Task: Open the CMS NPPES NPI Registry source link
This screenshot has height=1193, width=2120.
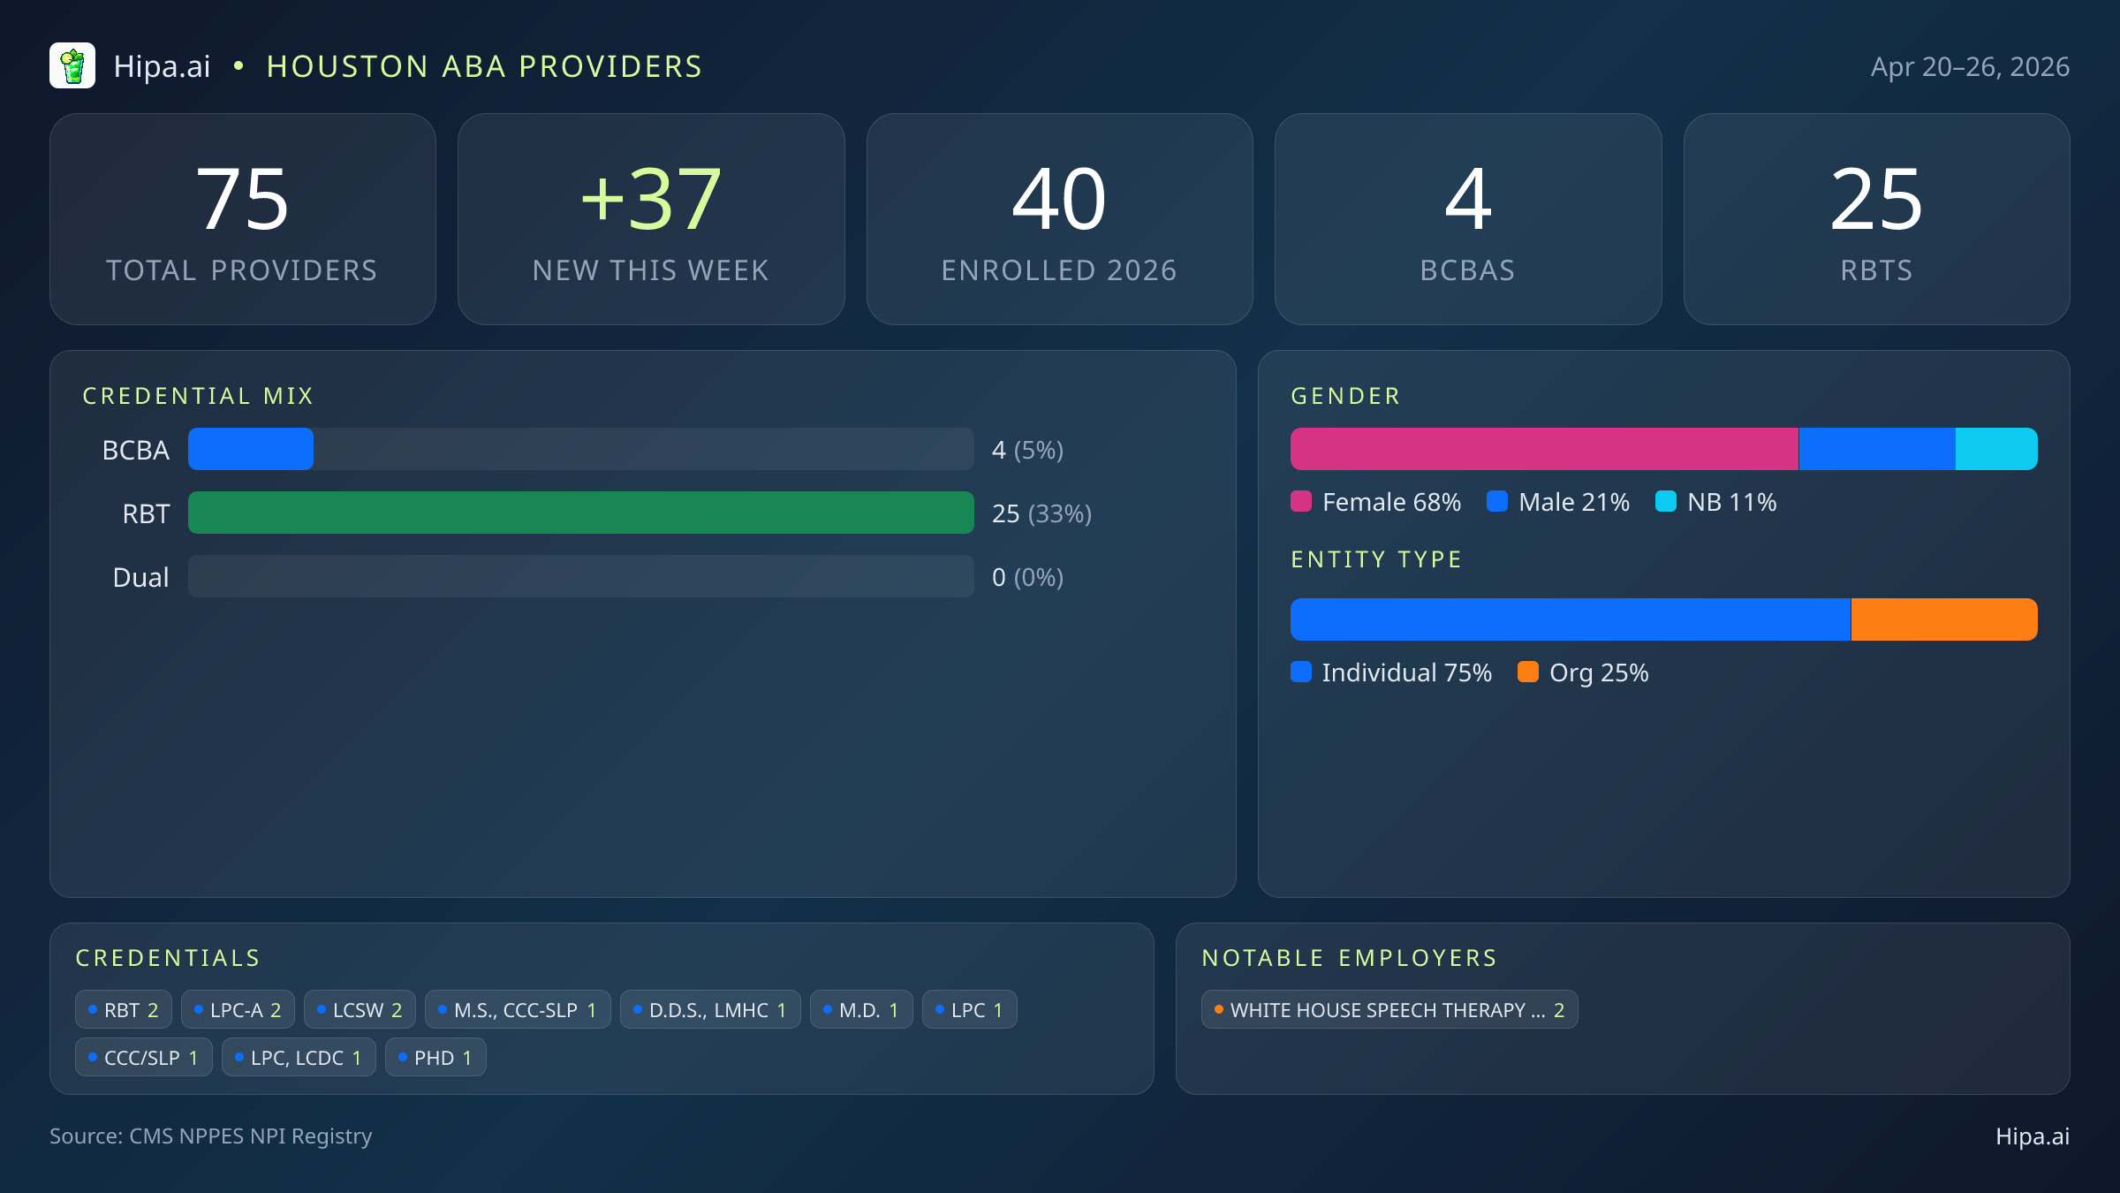Action: click(211, 1136)
